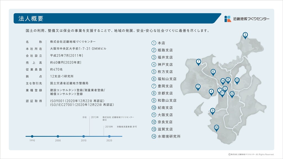Click map pin 6 for Fukuchiyama branch
Screen dimensions: 283x159
point(213,72)
